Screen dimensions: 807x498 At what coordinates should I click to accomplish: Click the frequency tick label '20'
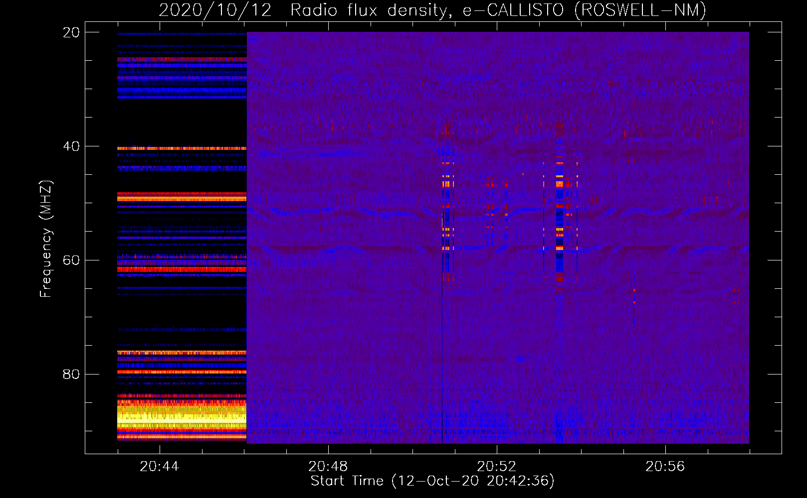pyautogui.click(x=71, y=32)
